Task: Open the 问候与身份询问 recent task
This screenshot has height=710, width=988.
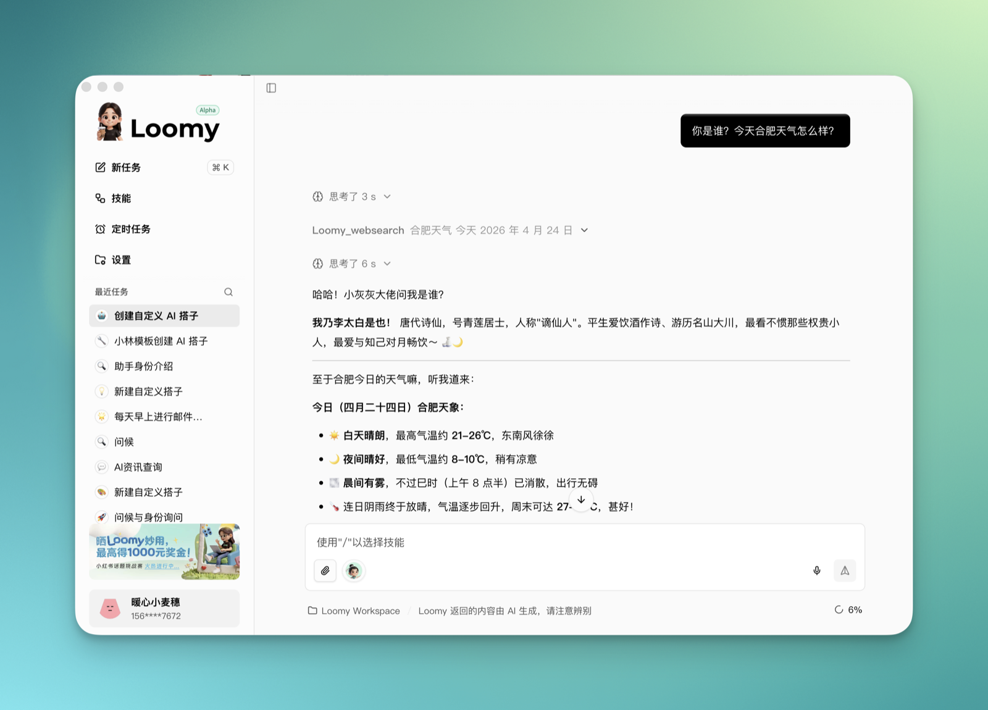Action: click(x=164, y=517)
